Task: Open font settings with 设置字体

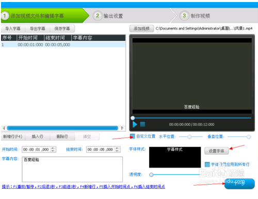Action: 216,151
